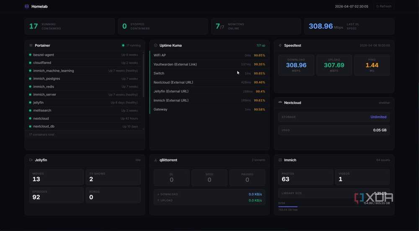Click the green running indicator in Portainer header
The width and height of the screenshot is (419, 231).
coord(123,45)
